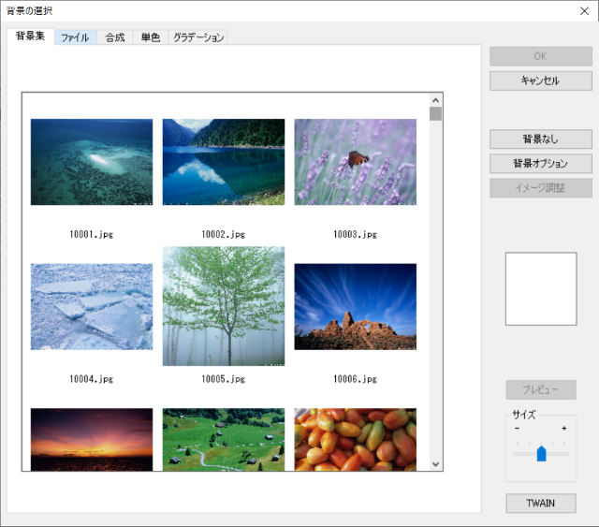Select the 10006.jpg rock arch thumbnail
This screenshot has height=527, width=599.
tap(356, 306)
